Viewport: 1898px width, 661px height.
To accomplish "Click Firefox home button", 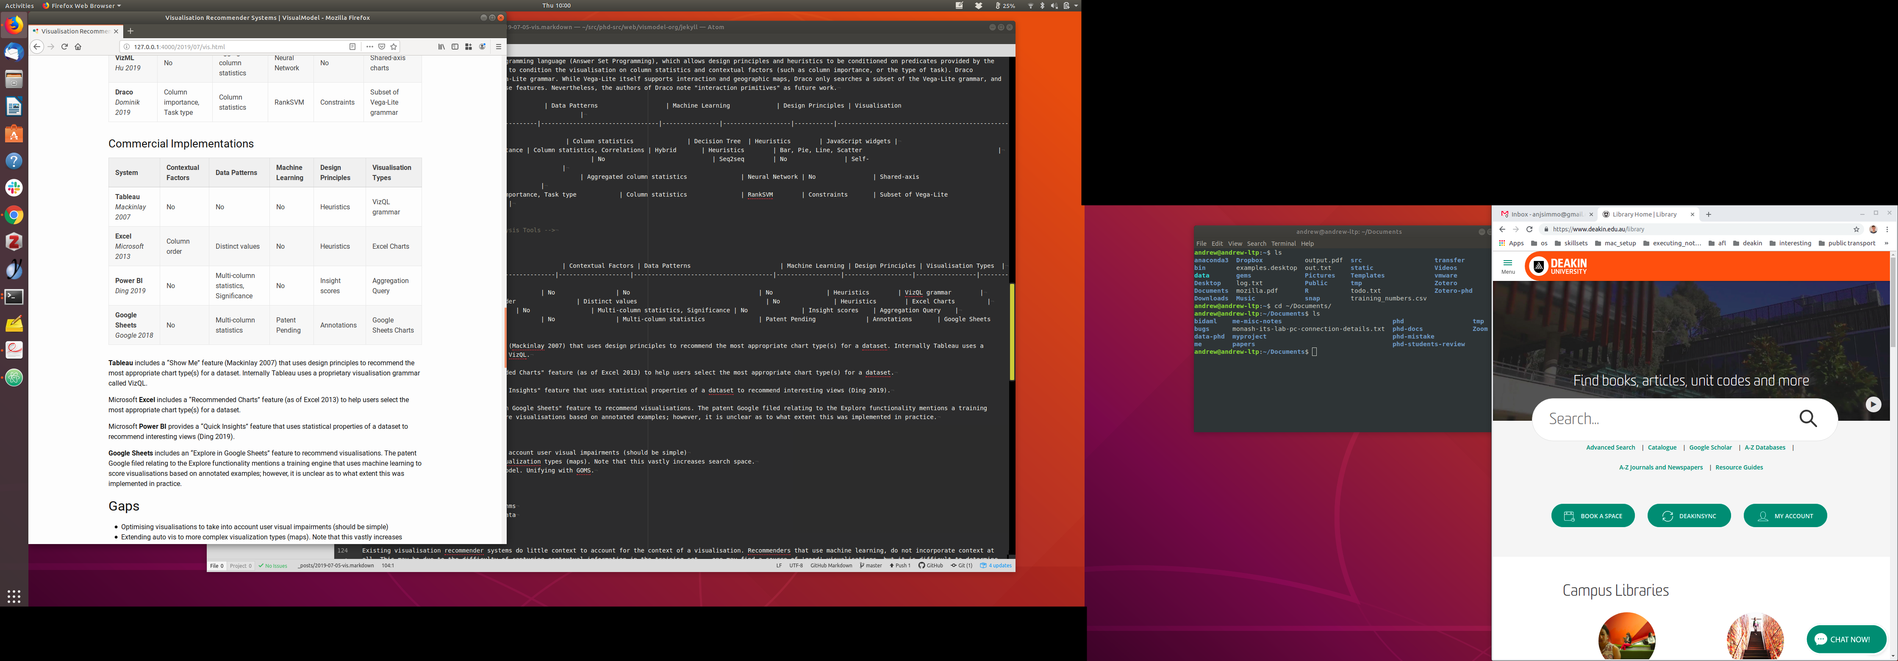I will pyautogui.click(x=78, y=47).
